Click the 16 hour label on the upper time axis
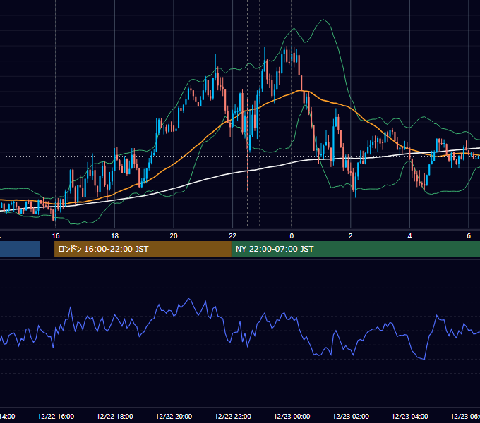The width and height of the screenshot is (480, 423). coord(56,236)
